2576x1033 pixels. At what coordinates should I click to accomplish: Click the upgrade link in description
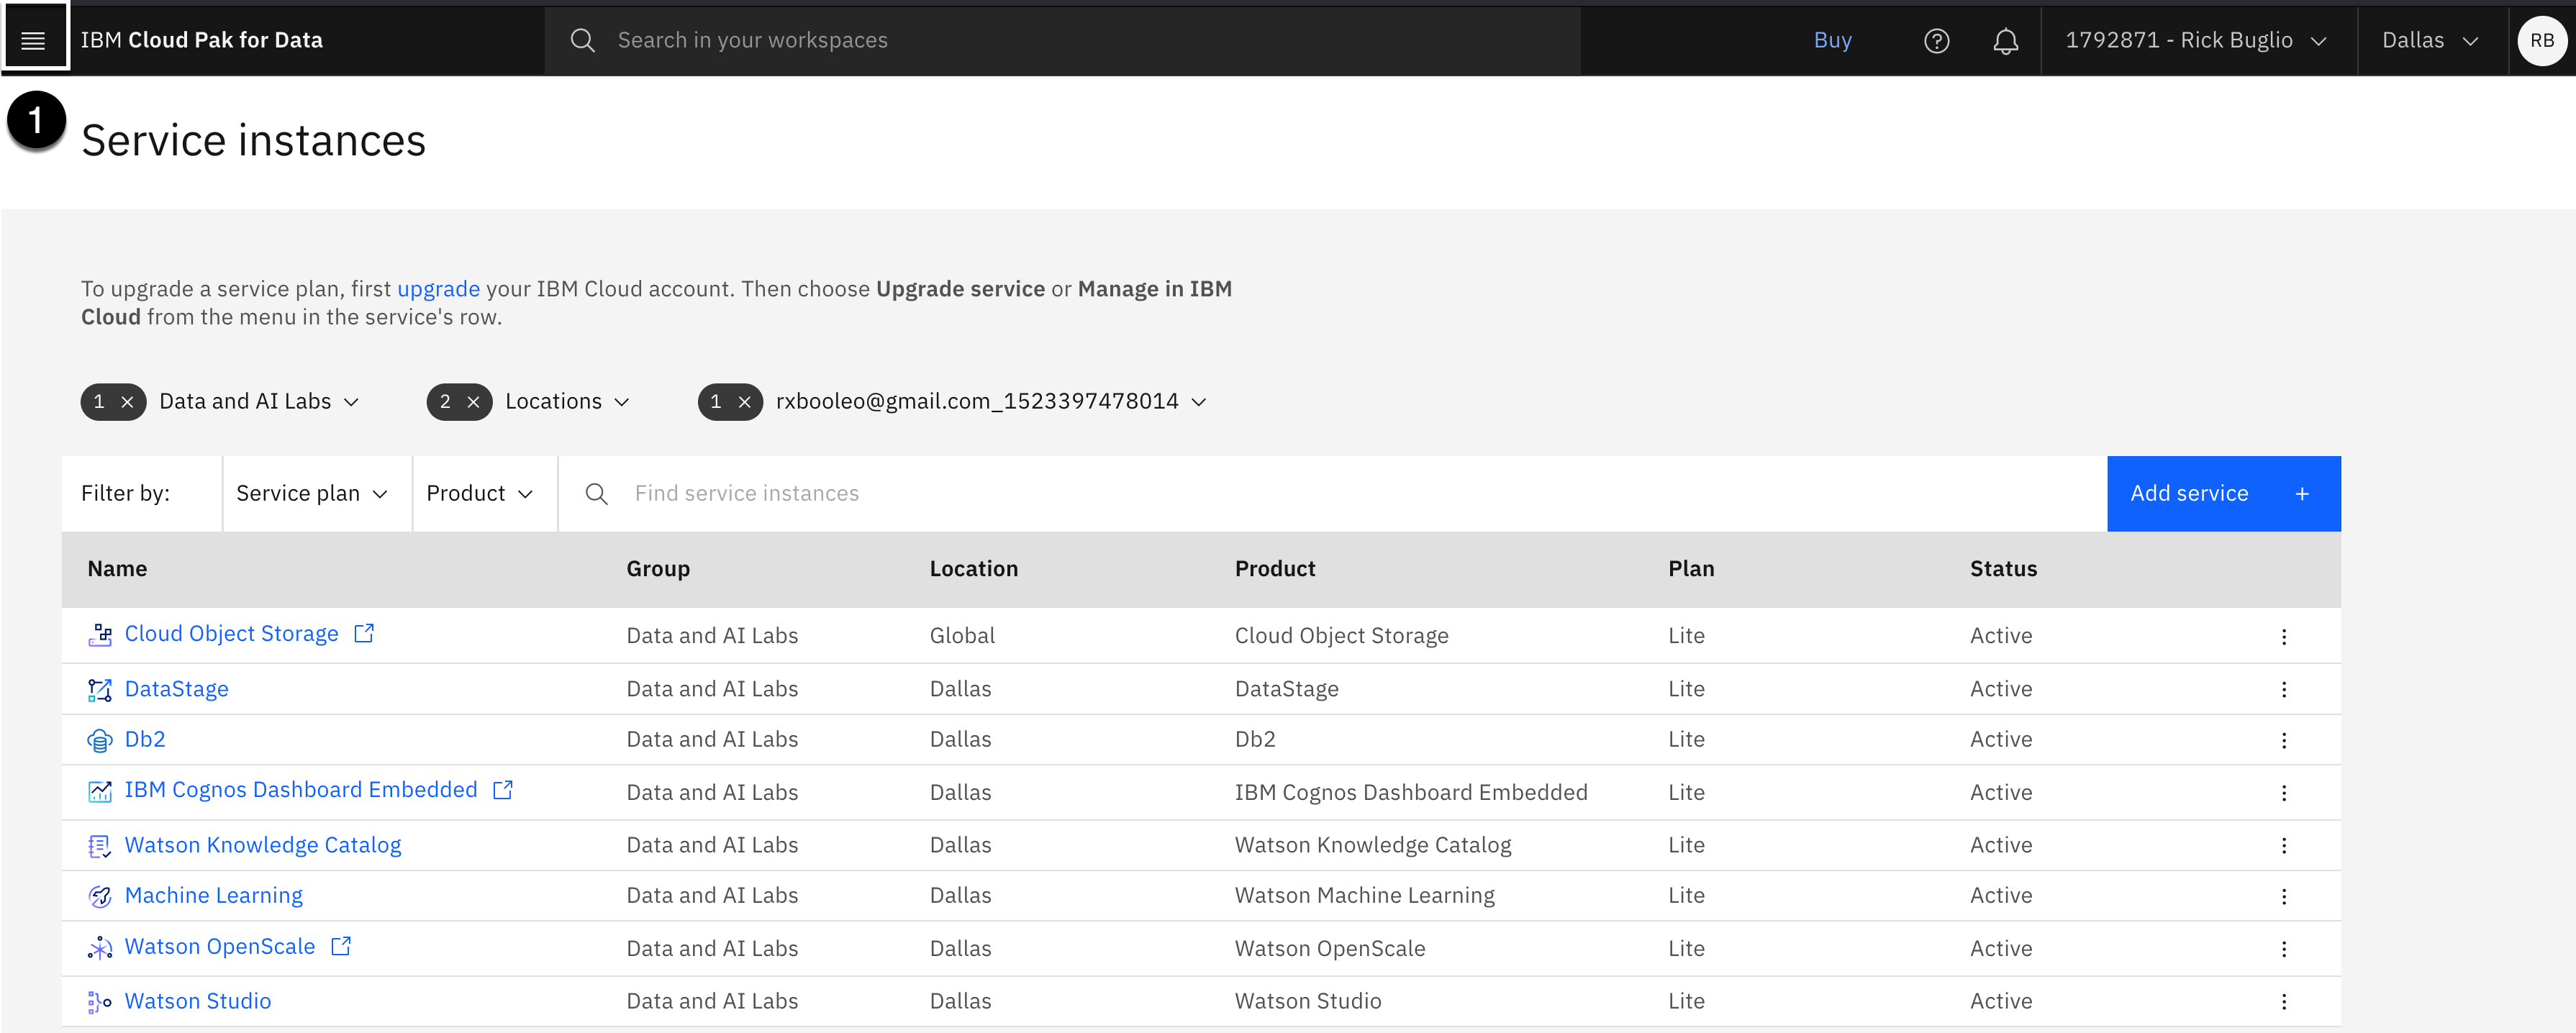[438, 289]
